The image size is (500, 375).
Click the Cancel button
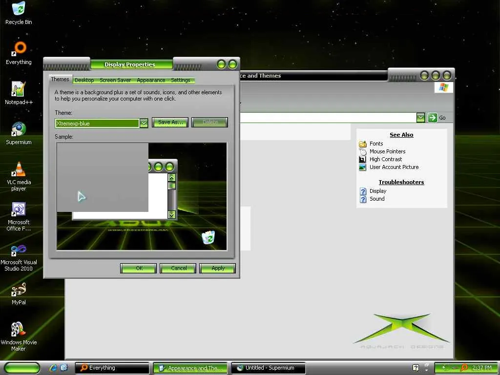[178, 268]
